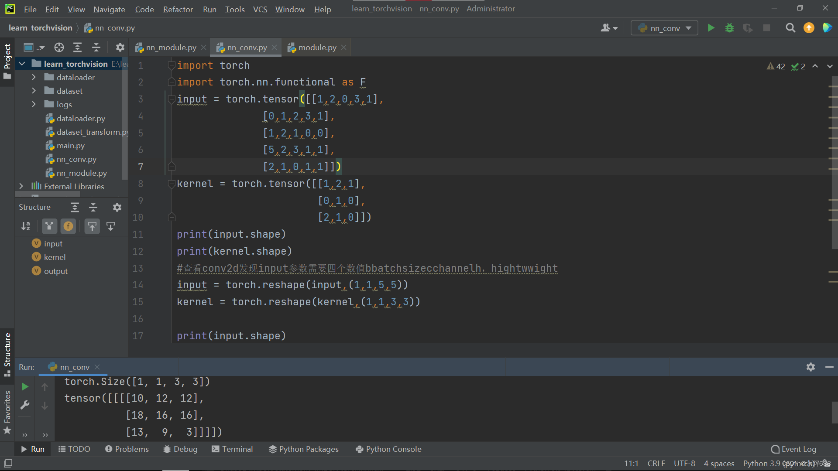This screenshot has width=838, height=471.
Task: Expand External Libraries node
Action: (x=21, y=186)
